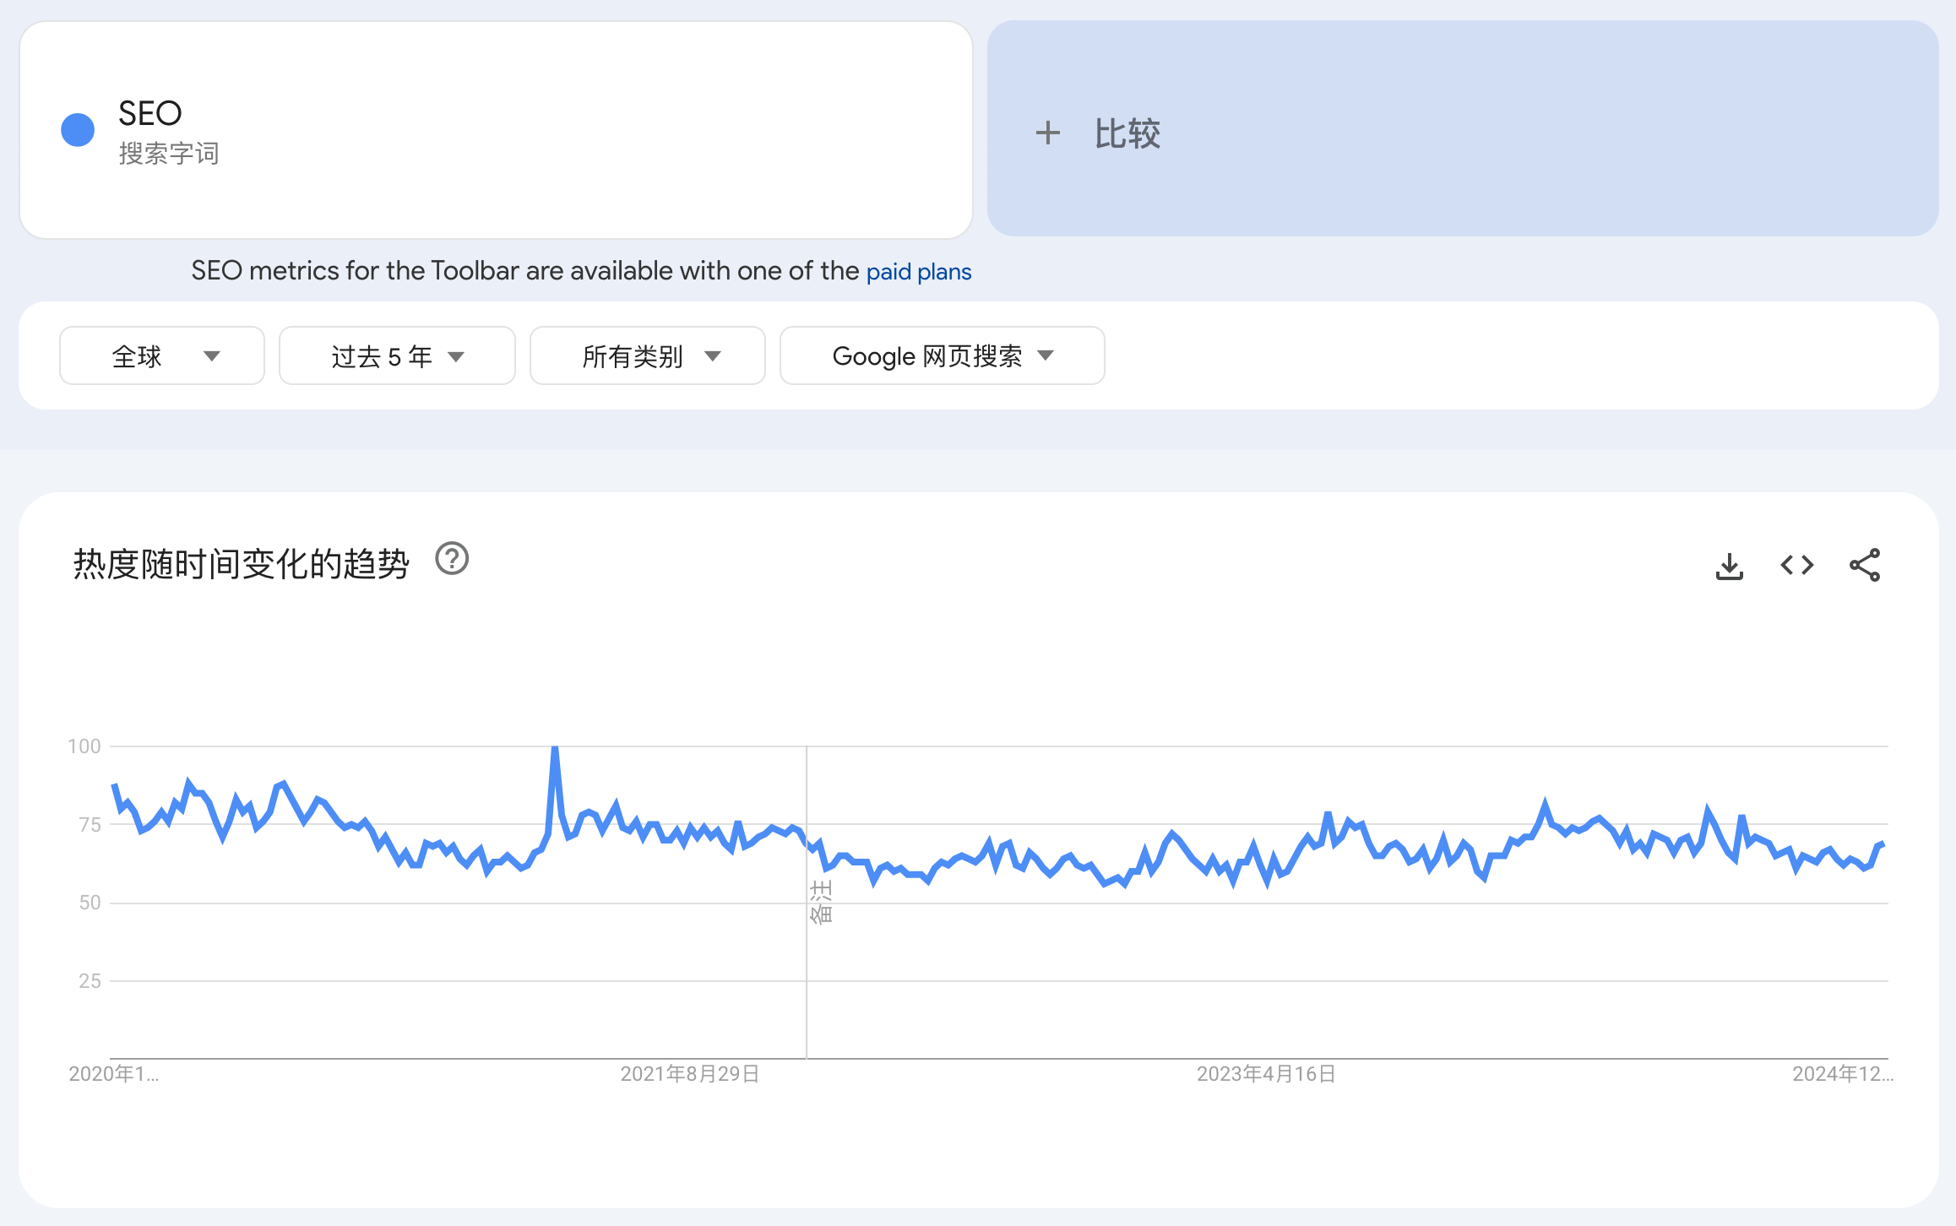Click the 2023年4月16日 axis label
Viewport: 1956px width, 1226px height.
[x=1266, y=1074]
